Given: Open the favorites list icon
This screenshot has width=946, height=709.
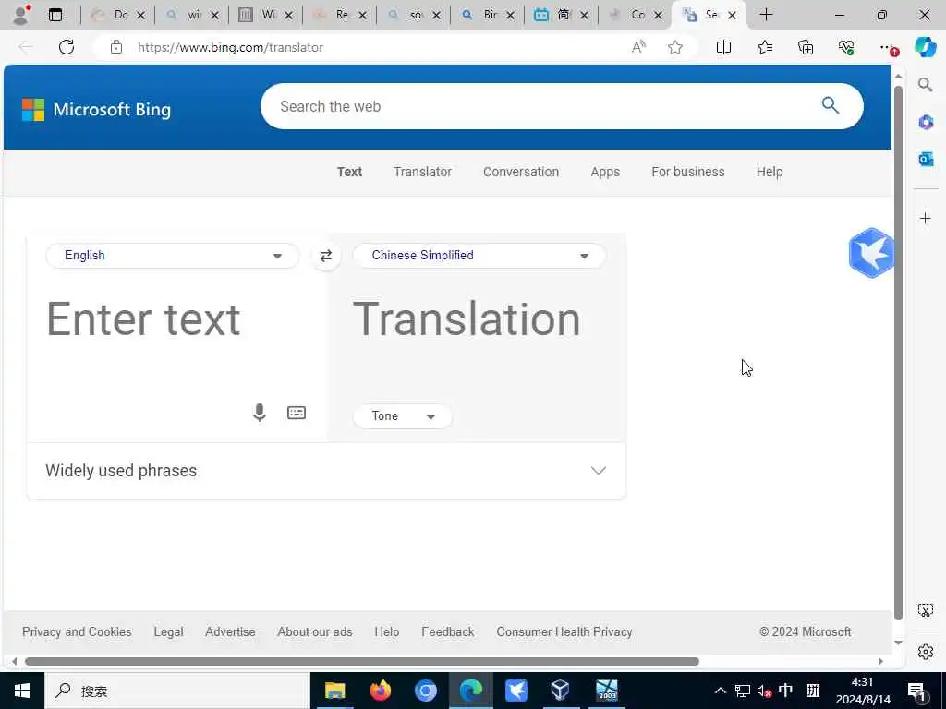Looking at the screenshot, I should click(765, 47).
